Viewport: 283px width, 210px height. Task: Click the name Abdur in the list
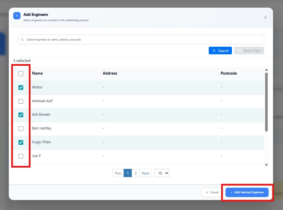[x=37, y=87]
